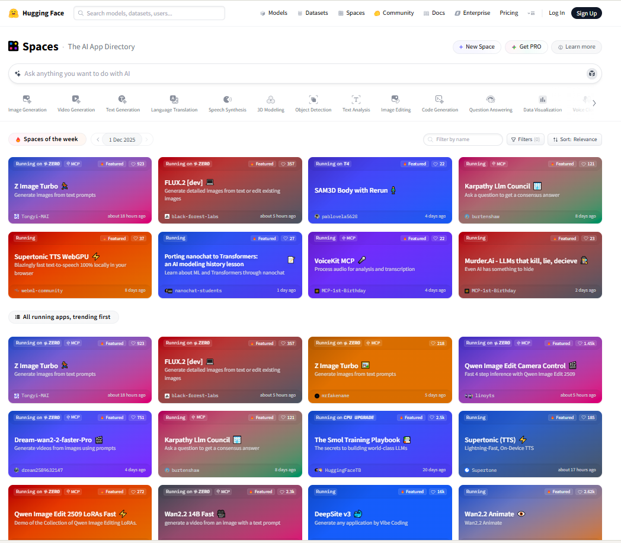This screenshot has height=543, width=621.
Task: Like SAM3D Body with Rerun heart count
Action: [439, 164]
